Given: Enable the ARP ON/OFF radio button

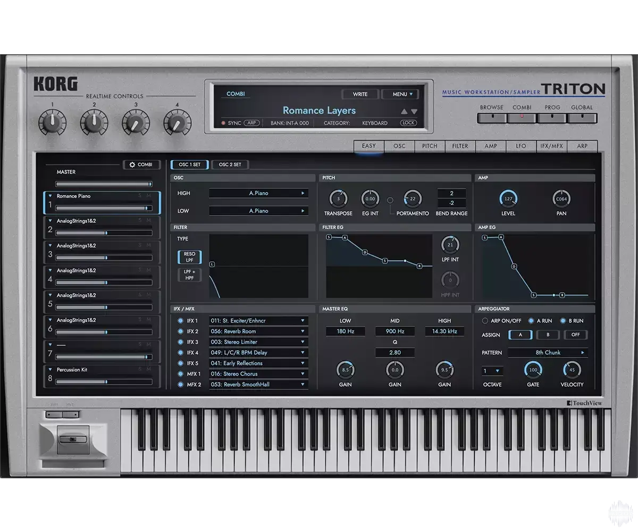Looking at the screenshot, I should [485, 321].
